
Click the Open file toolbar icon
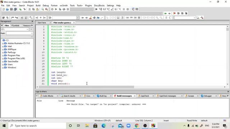coord(7,9)
